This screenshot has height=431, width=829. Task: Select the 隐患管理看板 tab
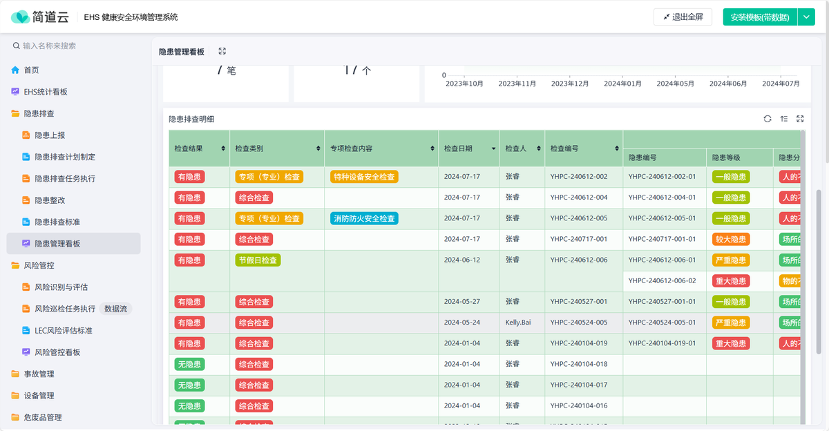(x=182, y=52)
